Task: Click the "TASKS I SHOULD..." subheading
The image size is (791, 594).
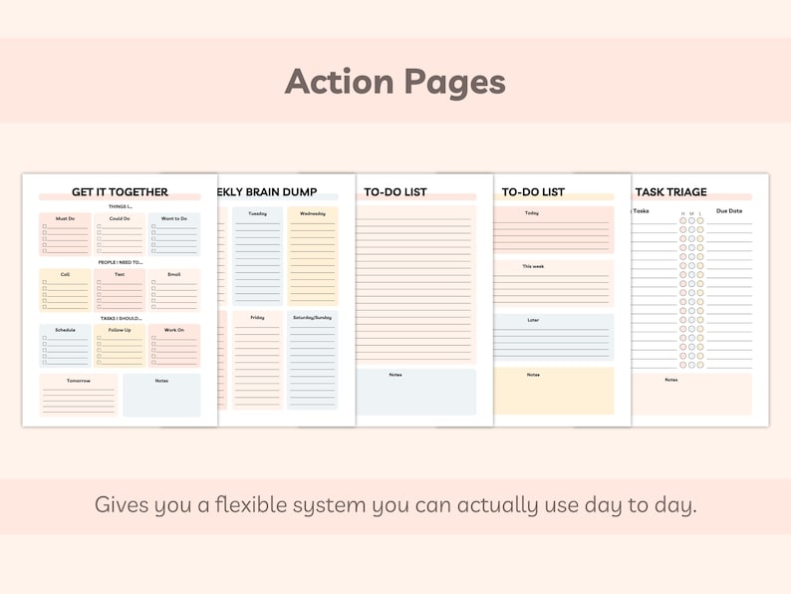Action: point(122,319)
